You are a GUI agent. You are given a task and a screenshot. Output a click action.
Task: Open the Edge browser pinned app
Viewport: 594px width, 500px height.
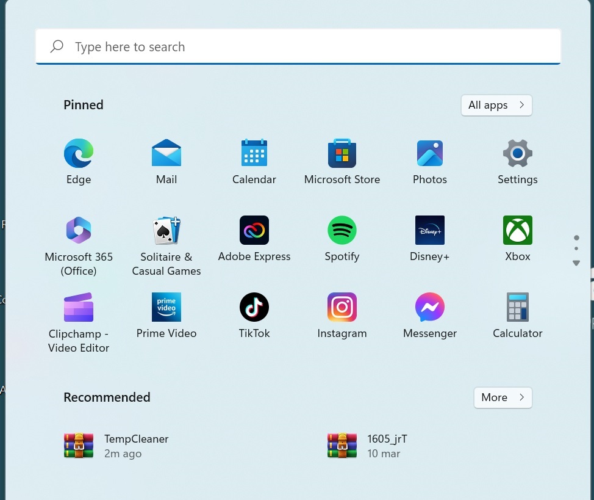[x=79, y=161]
